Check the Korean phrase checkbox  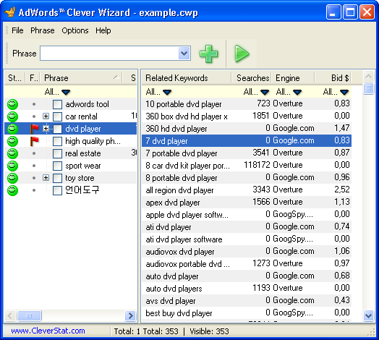click(57, 191)
